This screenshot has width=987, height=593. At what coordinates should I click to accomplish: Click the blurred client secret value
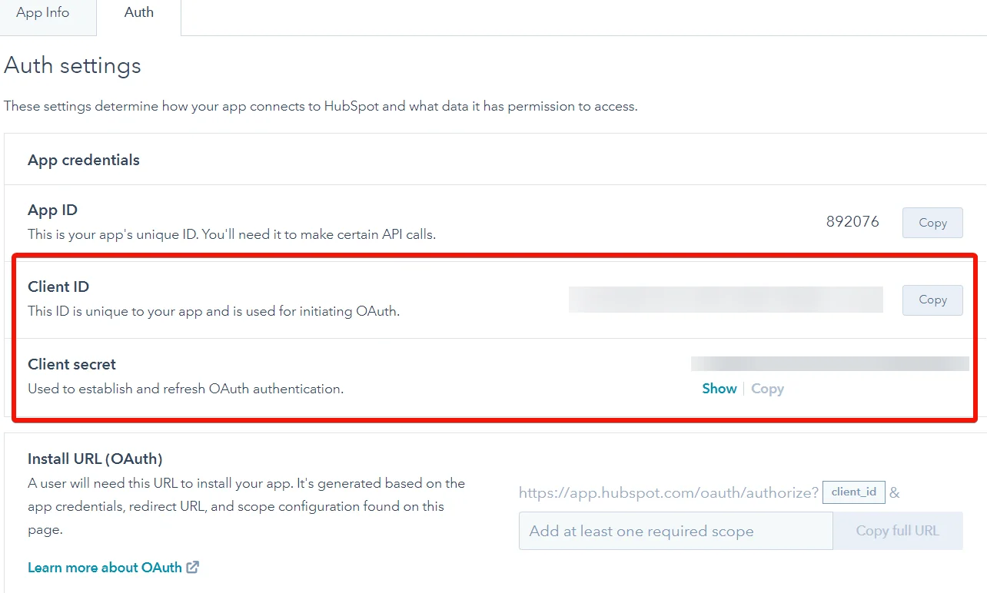tap(830, 364)
